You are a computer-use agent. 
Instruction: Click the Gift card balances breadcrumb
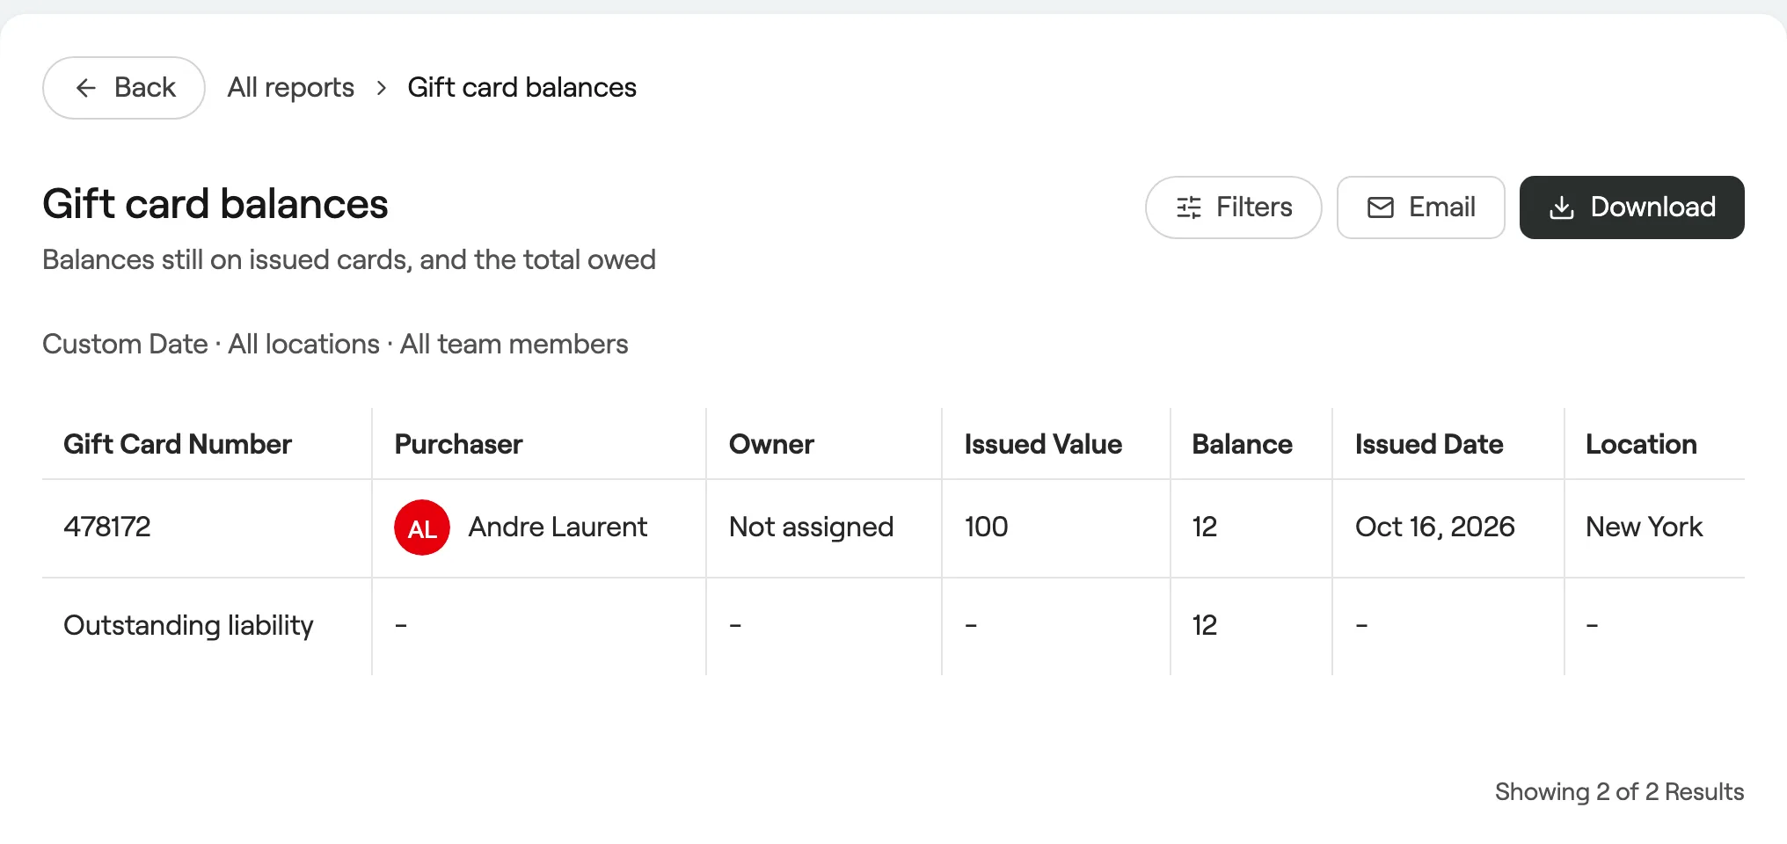coord(522,88)
